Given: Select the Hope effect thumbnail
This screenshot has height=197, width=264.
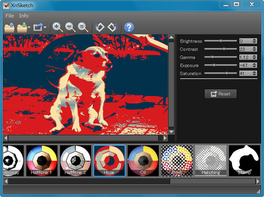Looking at the screenshot, I should (x=109, y=161).
